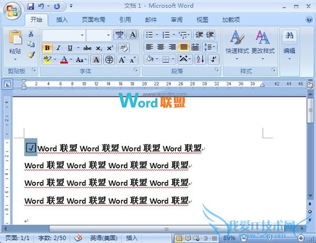Click the horizontal scrollbar thumb
The height and width of the screenshot is (243, 316).
(x=166, y=229)
